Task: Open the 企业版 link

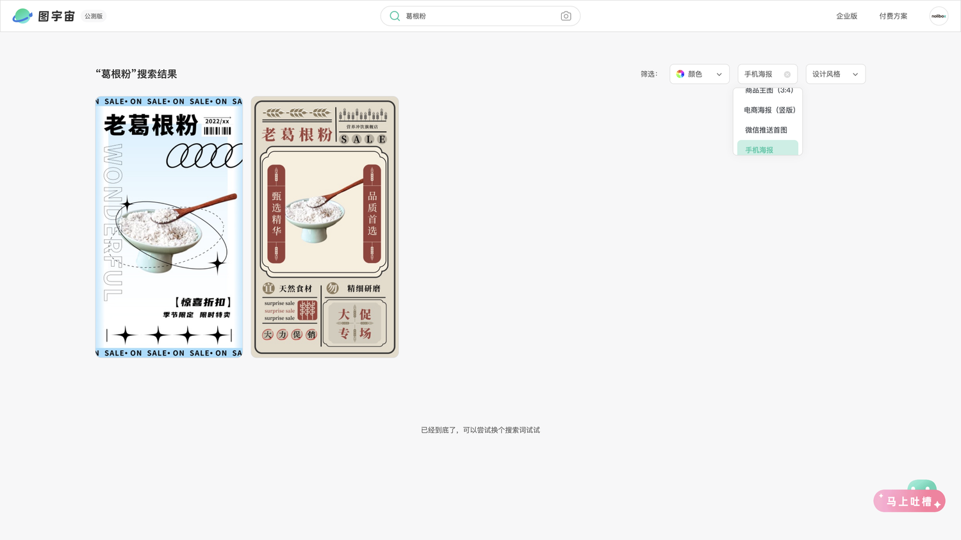Action: pyautogui.click(x=846, y=16)
